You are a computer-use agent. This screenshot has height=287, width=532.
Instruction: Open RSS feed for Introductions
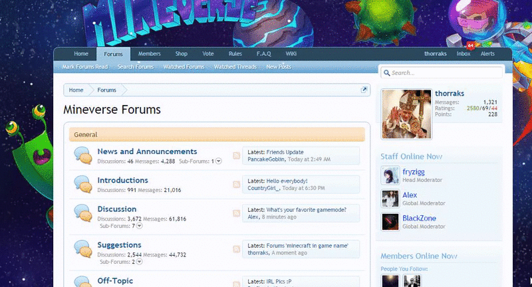tap(237, 184)
